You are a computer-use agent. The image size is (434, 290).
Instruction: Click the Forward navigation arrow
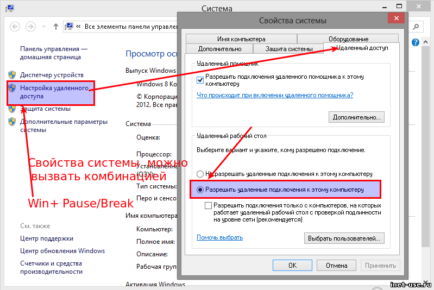[x=30, y=27]
